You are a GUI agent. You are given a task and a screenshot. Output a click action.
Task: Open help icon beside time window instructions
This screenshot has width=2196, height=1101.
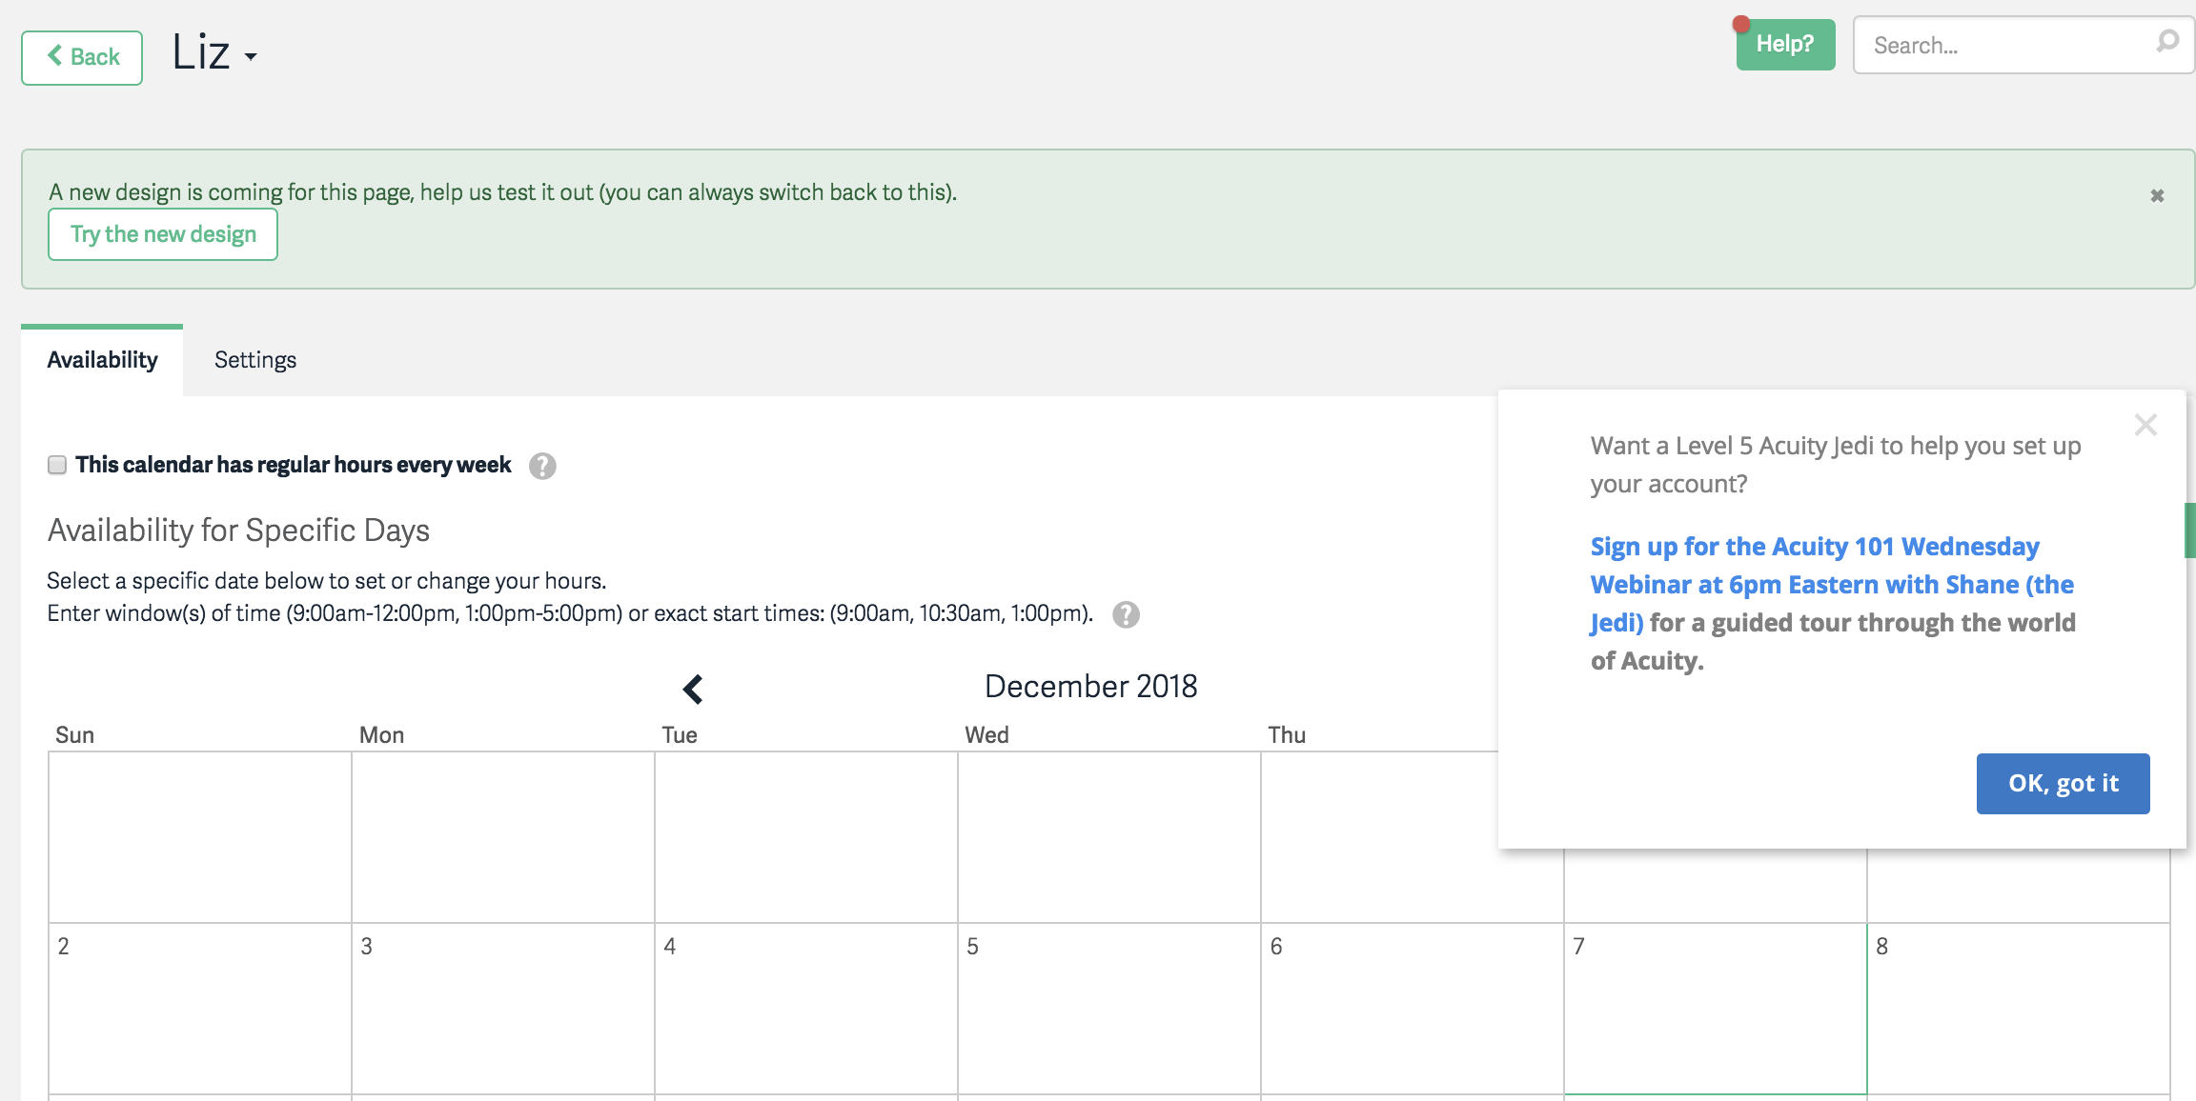point(1126,614)
